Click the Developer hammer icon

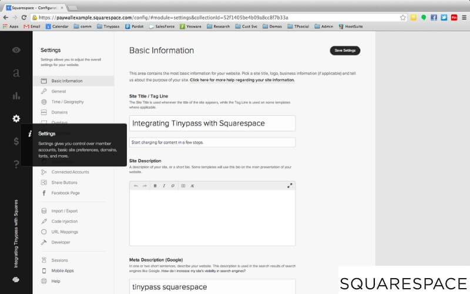[x=43, y=242]
